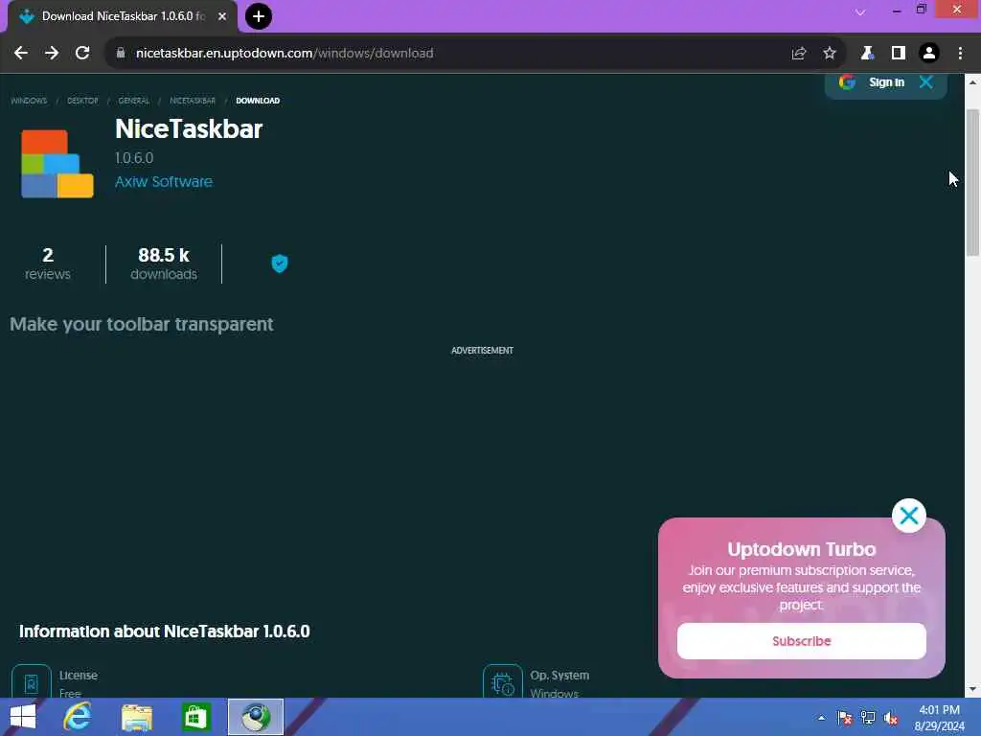Open File Explorer from the taskbar
This screenshot has height=736, width=981.
[137, 717]
